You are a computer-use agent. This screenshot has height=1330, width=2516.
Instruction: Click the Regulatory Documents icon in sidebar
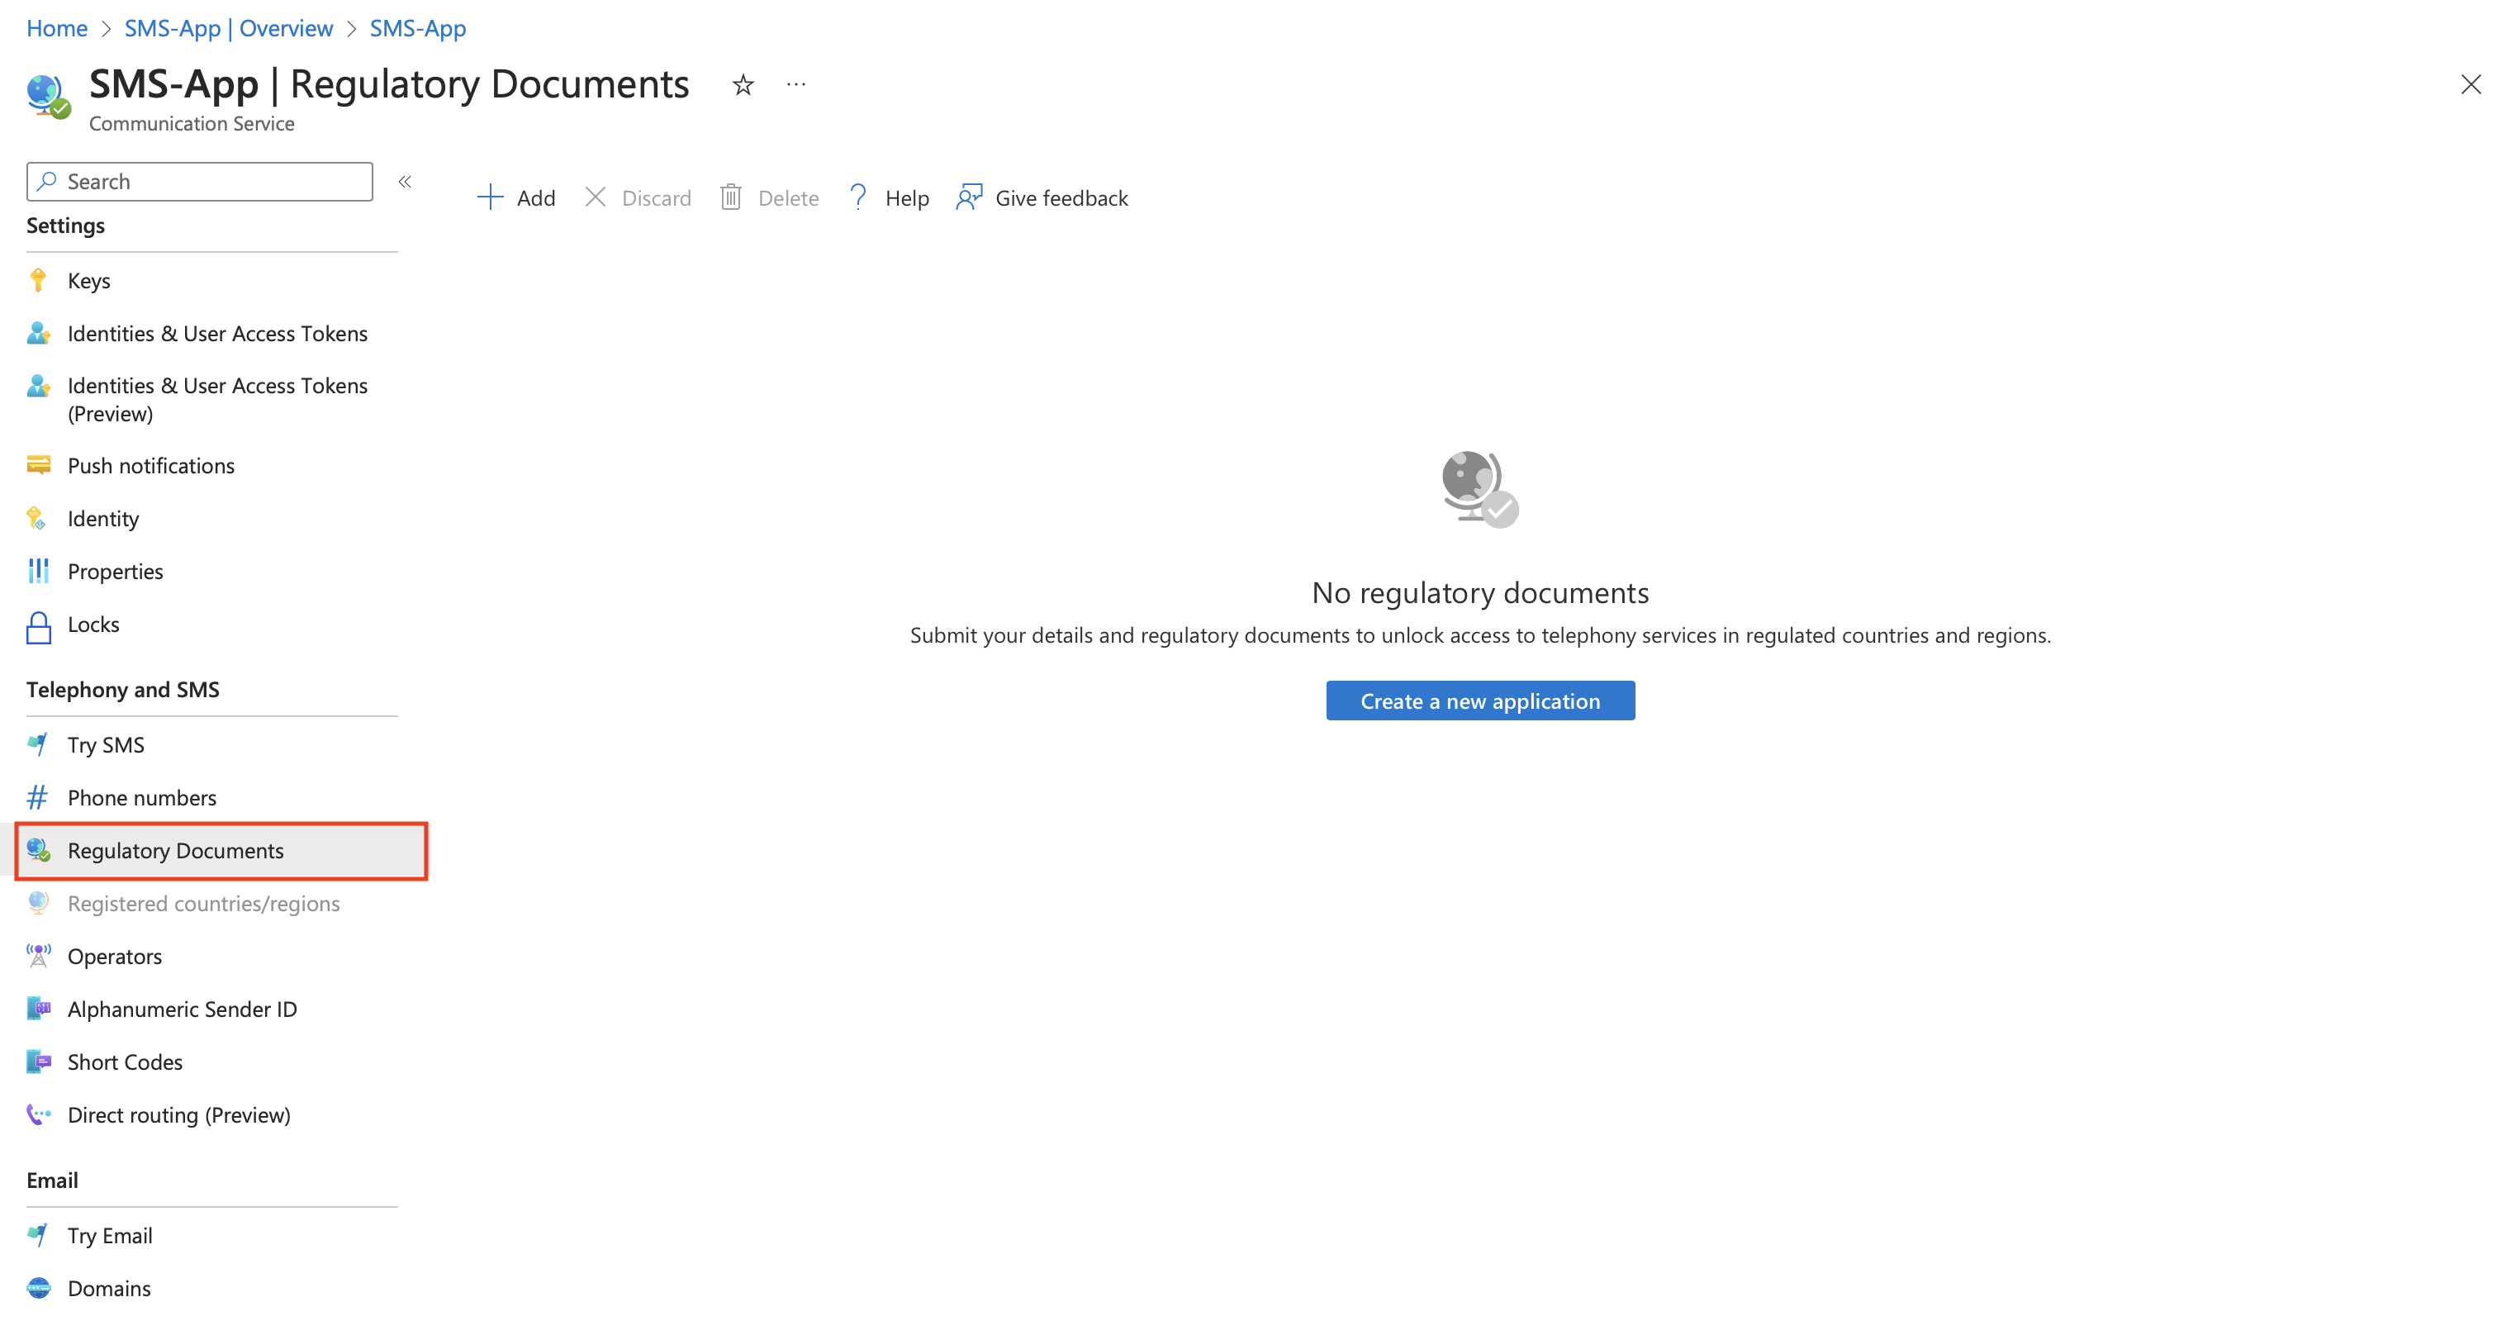coord(38,851)
